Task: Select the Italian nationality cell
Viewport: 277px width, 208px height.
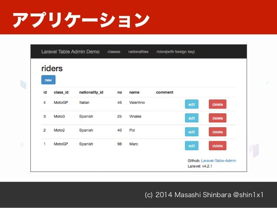Action: click(x=84, y=102)
